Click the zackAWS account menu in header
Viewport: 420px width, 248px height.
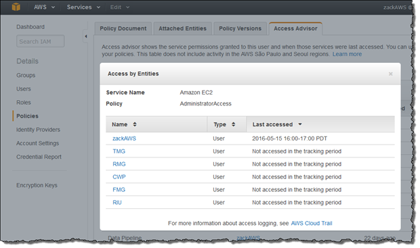click(x=397, y=7)
